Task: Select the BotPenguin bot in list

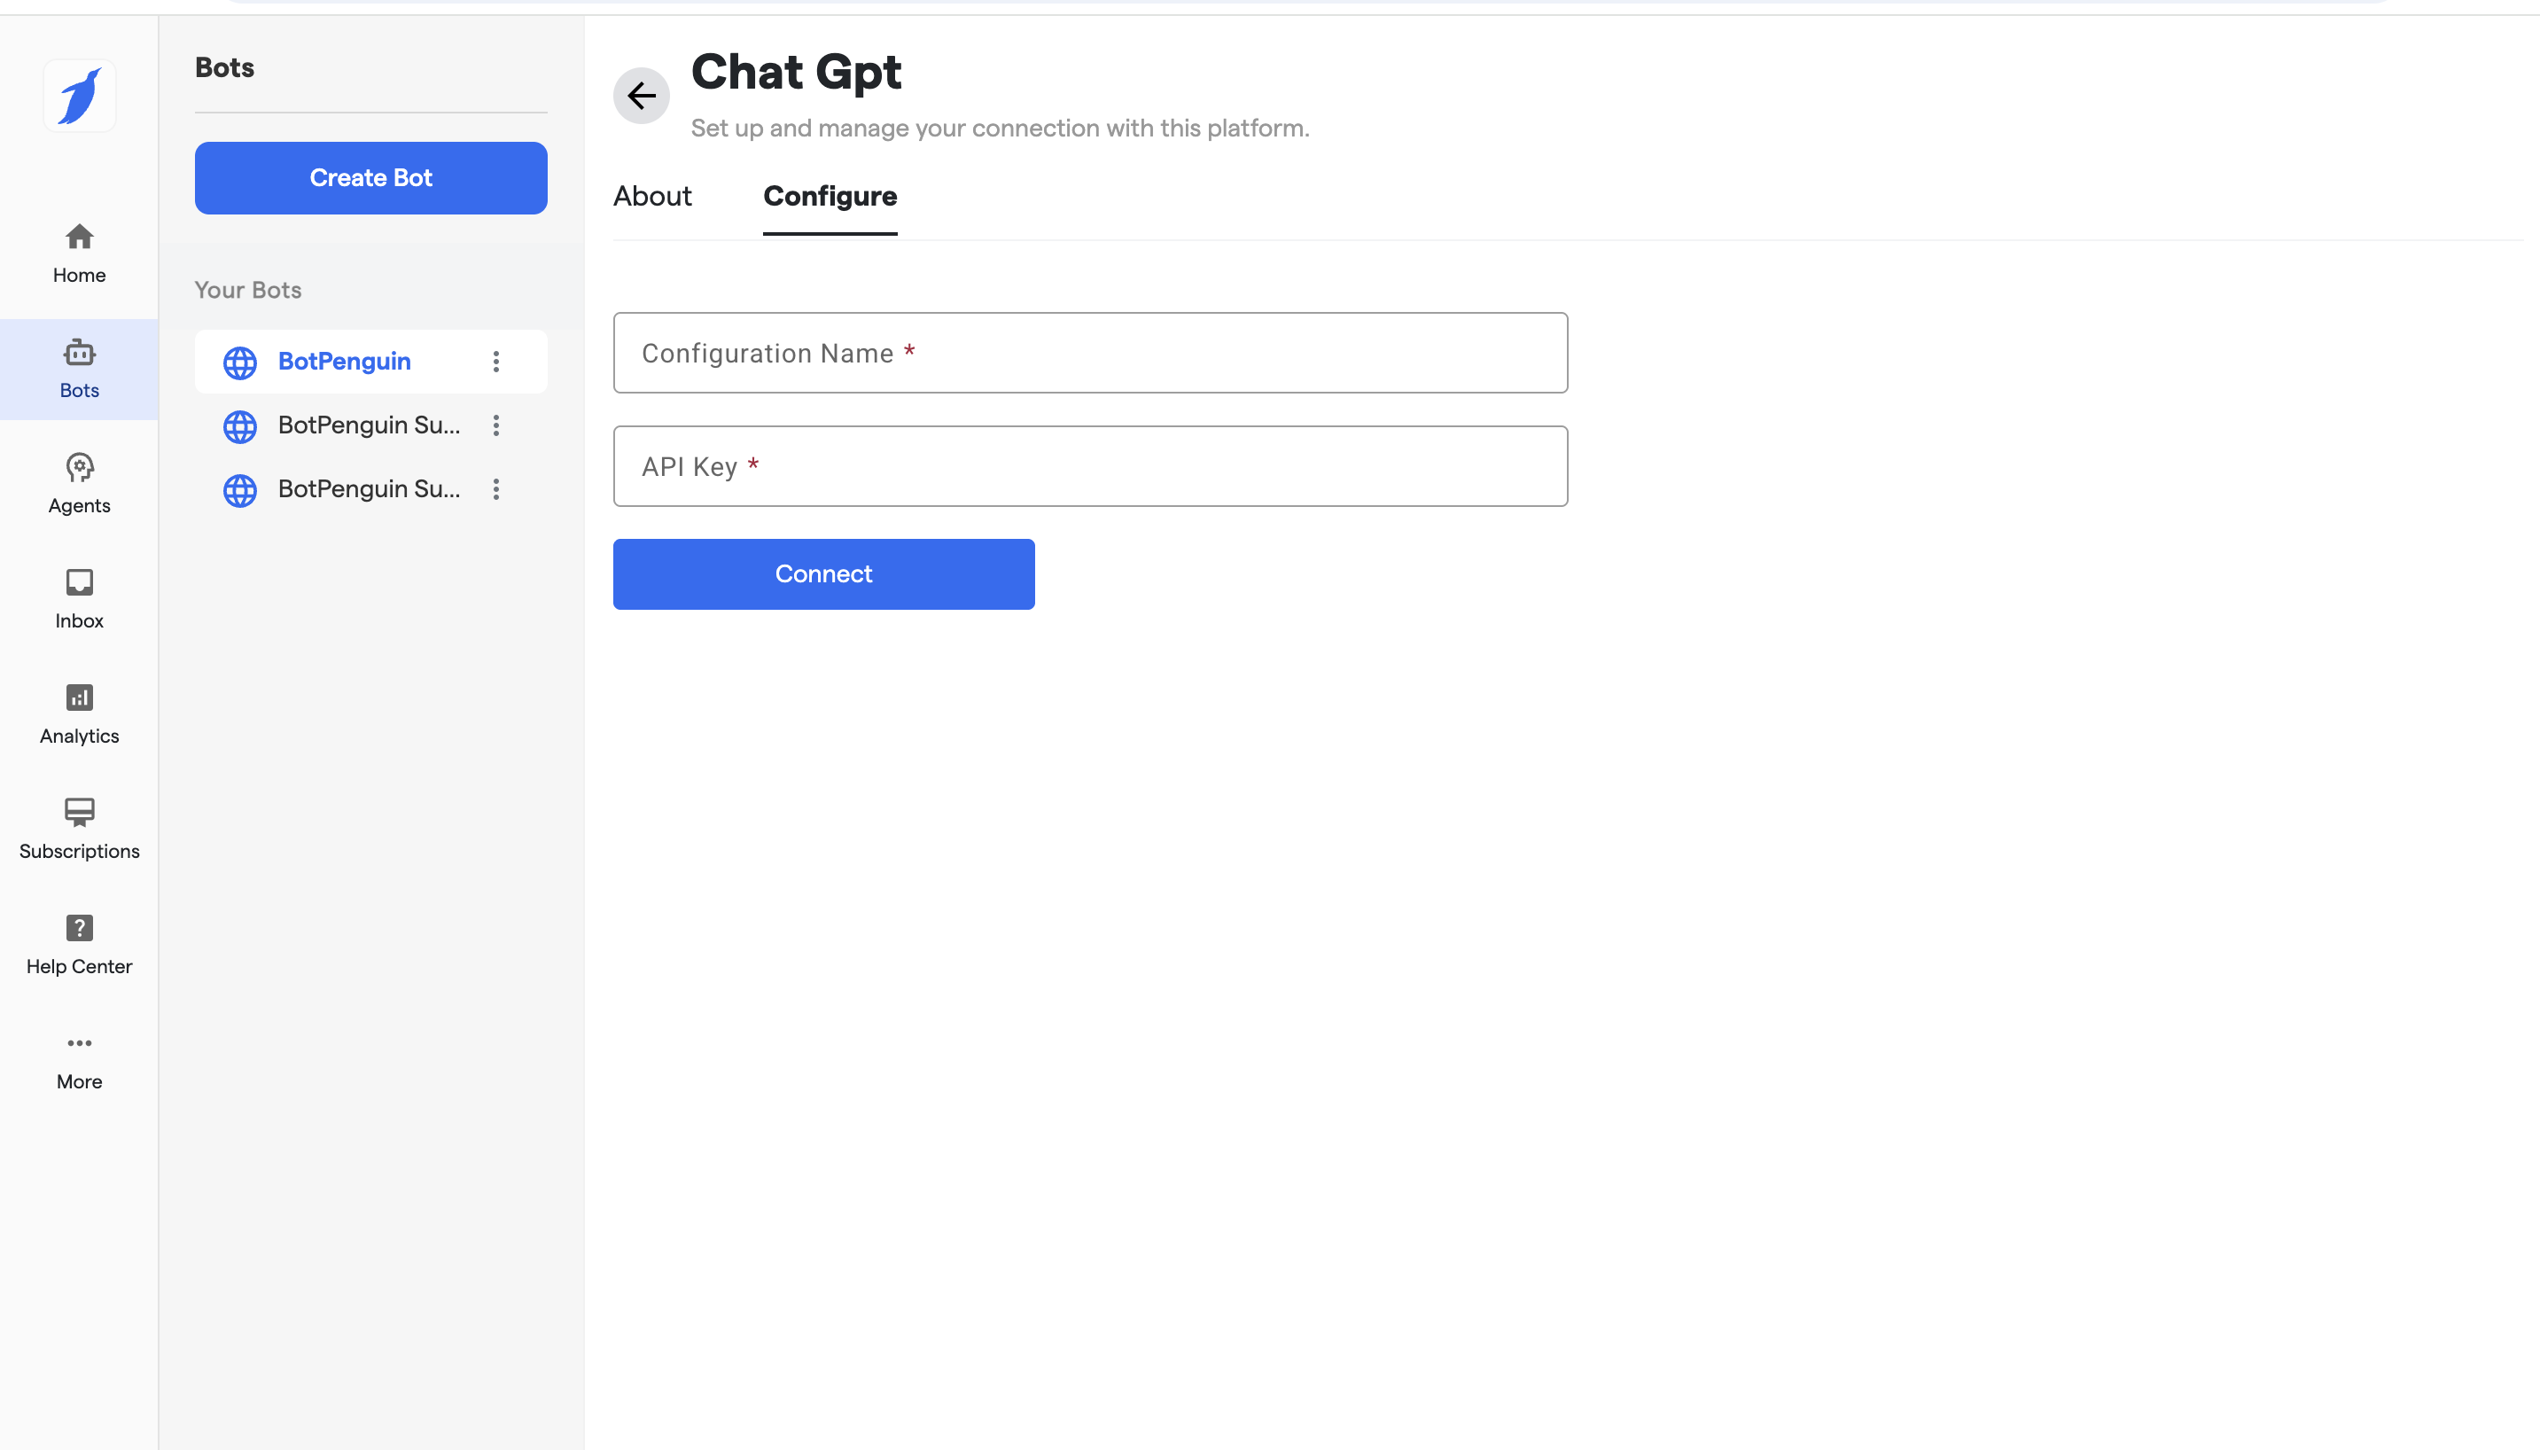Action: pyautogui.click(x=344, y=362)
